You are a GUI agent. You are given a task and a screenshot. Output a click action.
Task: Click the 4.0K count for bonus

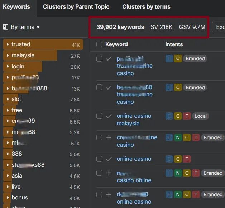tap(75, 198)
